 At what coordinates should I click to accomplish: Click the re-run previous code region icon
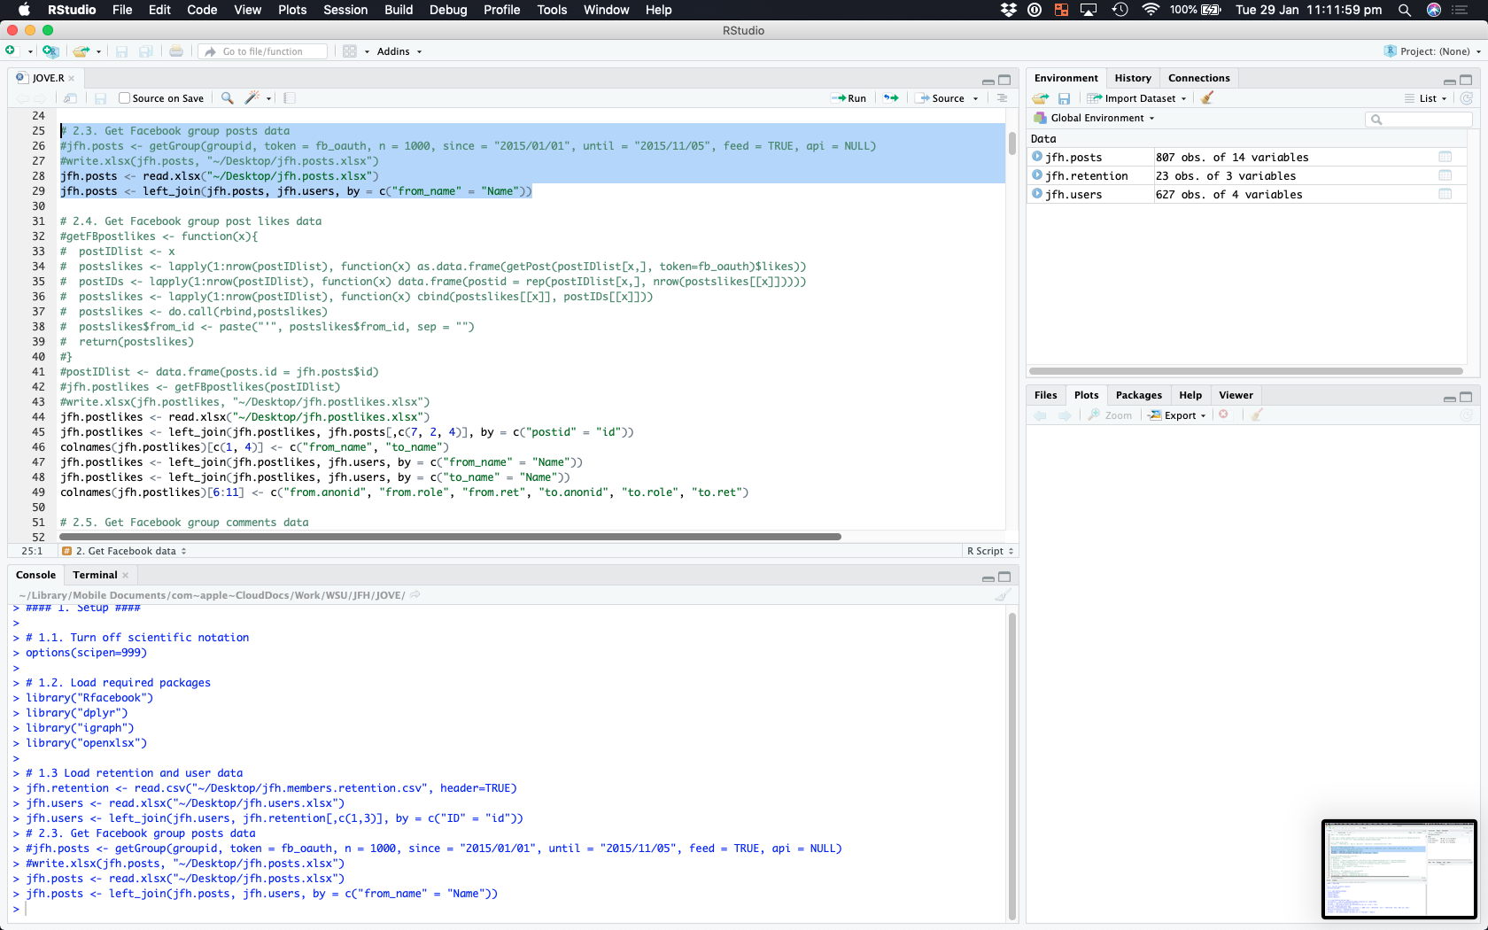pyautogui.click(x=891, y=98)
